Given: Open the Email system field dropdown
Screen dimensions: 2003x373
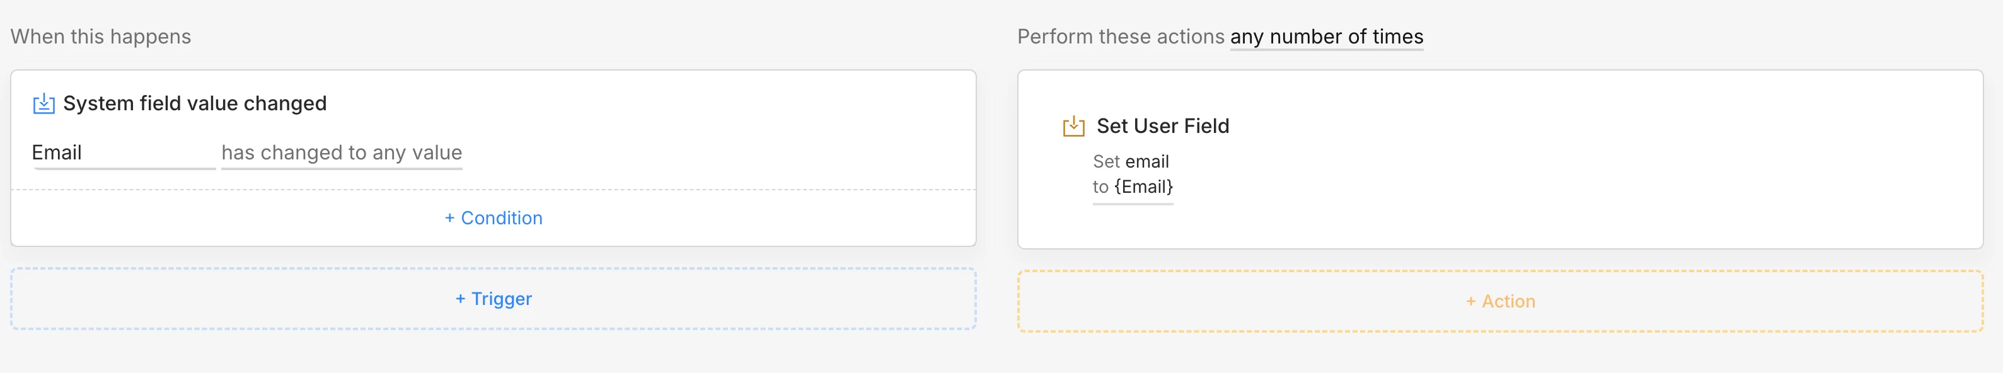Looking at the screenshot, I should 123,153.
